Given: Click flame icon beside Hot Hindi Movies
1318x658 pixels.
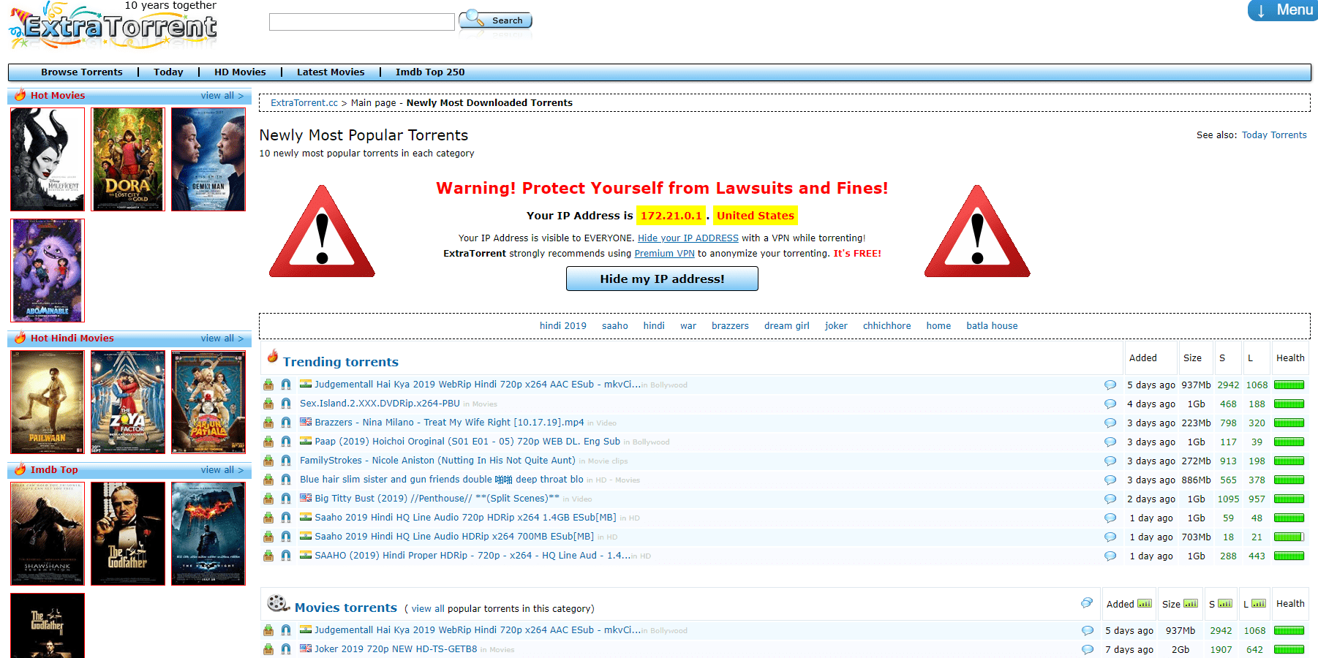Looking at the screenshot, I should pos(20,337).
